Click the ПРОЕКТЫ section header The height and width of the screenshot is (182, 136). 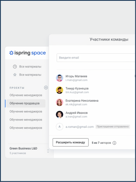click(17, 88)
